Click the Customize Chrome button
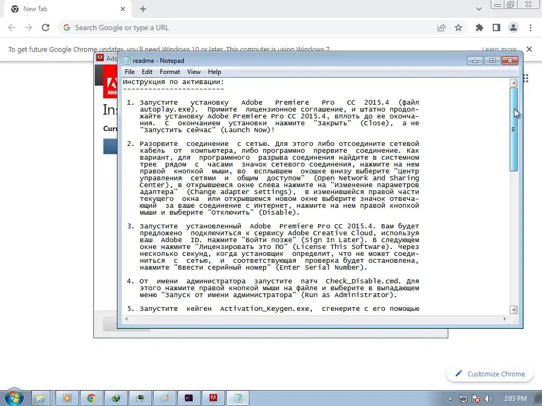The width and height of the screenshot is (542, 406). (490, 374)
